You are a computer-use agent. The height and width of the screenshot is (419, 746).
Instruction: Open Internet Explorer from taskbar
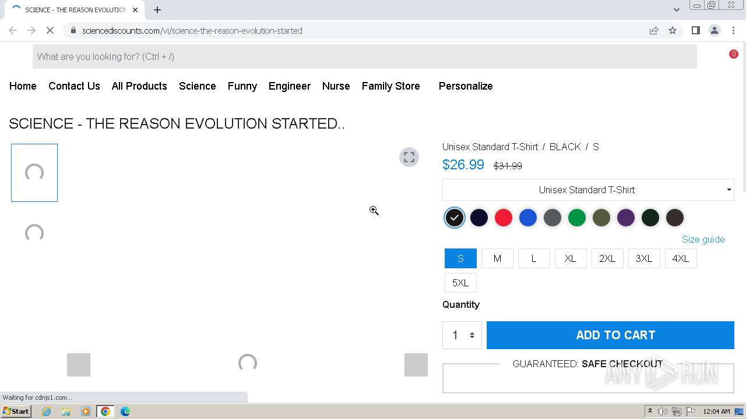click(47, 411)
